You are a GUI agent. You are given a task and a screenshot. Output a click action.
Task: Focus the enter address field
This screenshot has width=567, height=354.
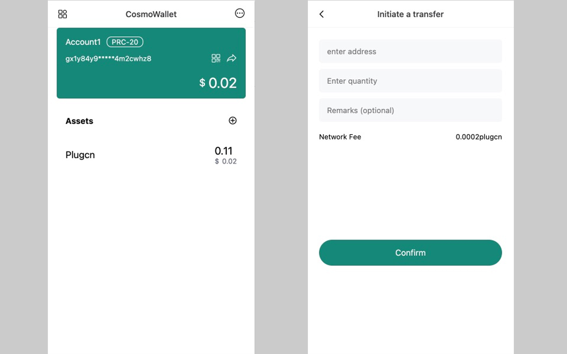click(410, 51)
